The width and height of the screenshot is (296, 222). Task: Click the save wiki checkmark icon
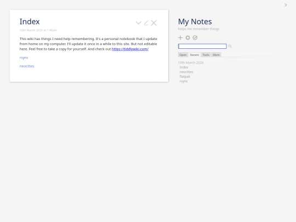point(195,38)
